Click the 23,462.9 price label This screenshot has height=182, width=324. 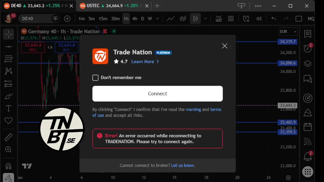288,122
